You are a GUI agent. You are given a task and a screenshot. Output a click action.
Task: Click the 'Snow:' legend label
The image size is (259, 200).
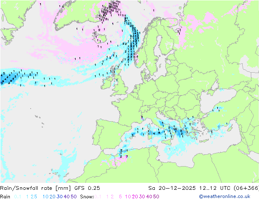87,197
